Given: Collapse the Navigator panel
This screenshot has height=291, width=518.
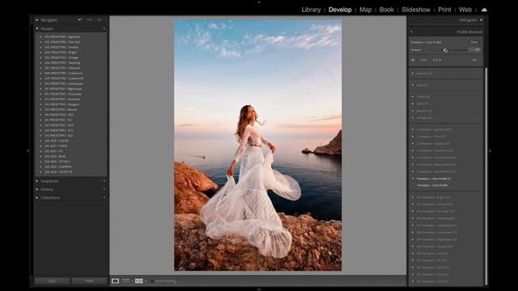Looking at the screenshot, I should 37,20.
